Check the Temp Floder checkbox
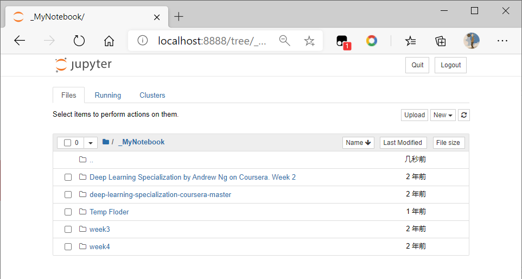This screenshot has width=522, height=279. [68, 212]
